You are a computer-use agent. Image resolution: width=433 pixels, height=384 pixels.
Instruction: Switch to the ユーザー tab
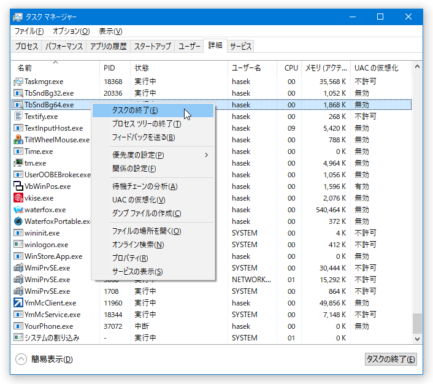tap(189, 46)
